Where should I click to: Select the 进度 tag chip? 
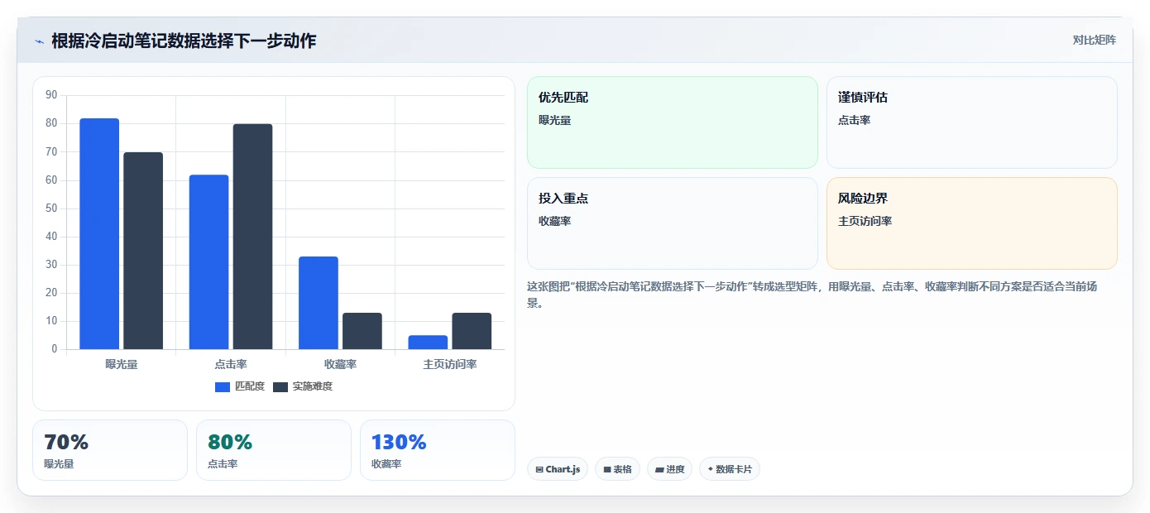pos(669,469)
